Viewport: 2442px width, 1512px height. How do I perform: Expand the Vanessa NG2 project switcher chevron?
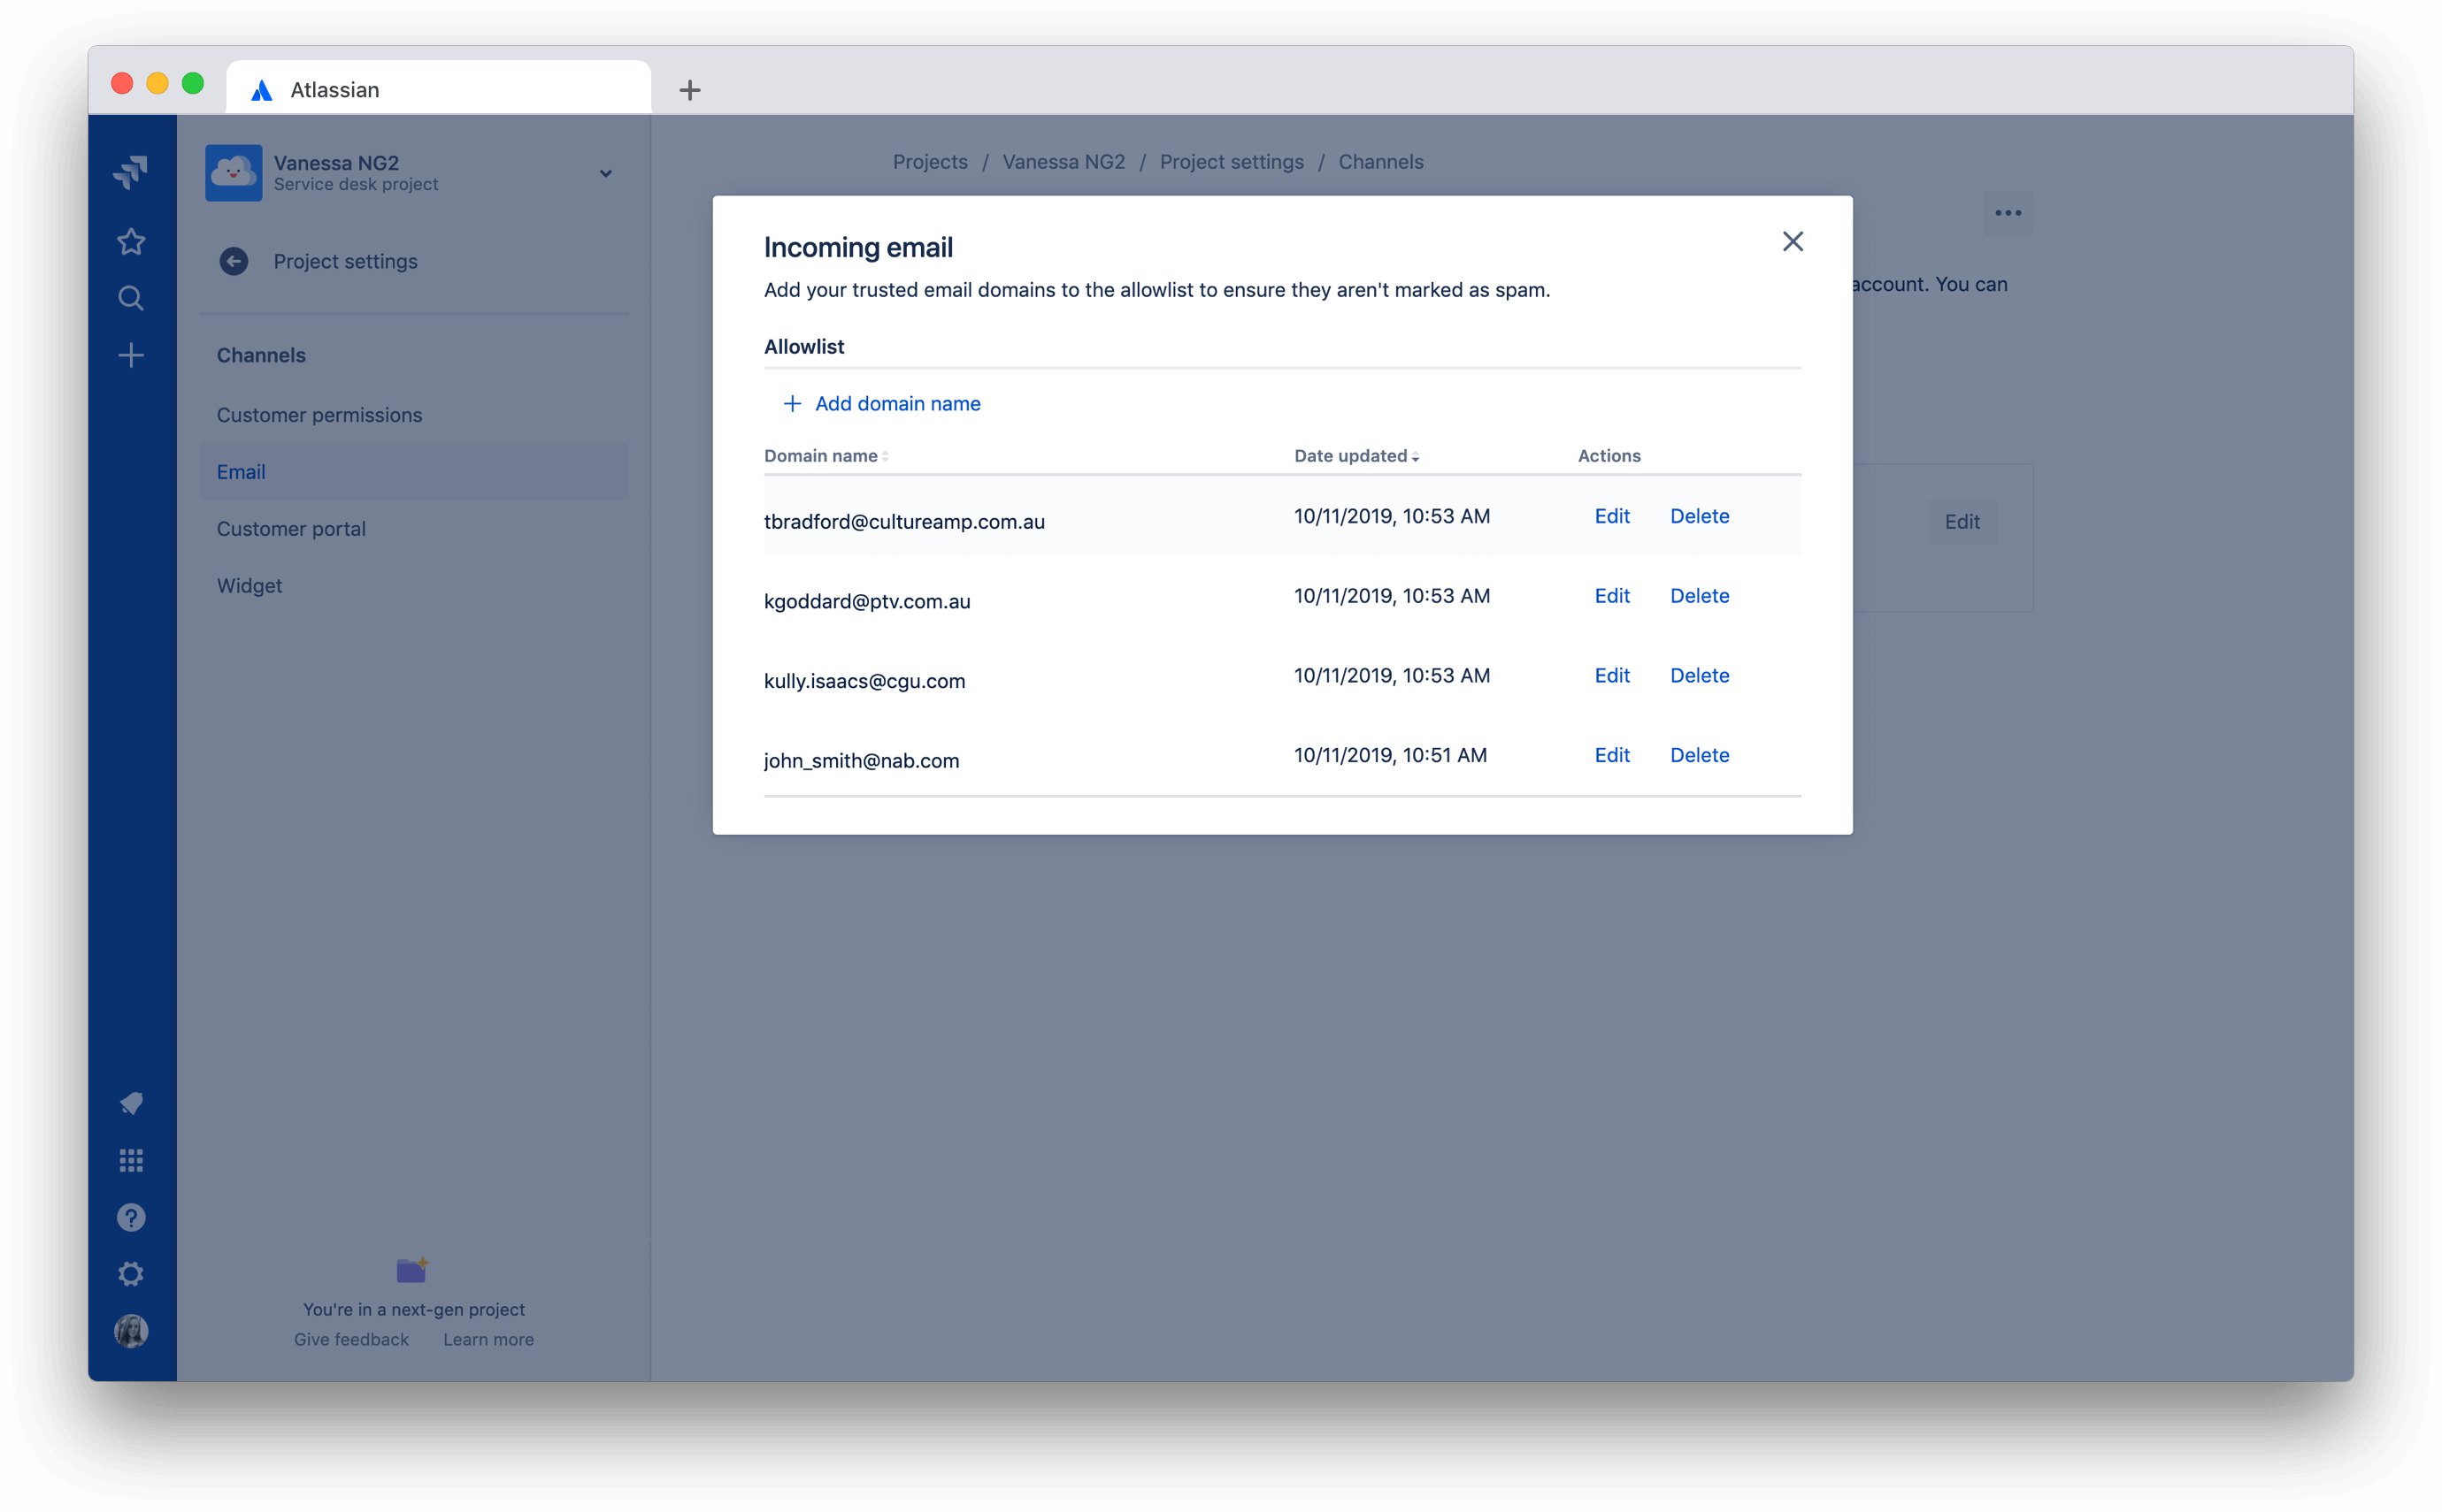(x=605, y=173)
